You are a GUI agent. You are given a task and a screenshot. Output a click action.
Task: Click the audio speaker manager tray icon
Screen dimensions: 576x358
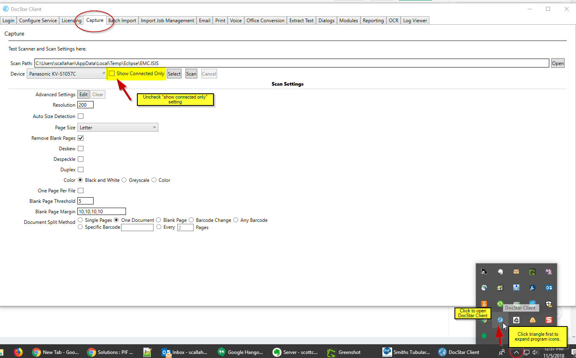coord(484,272)
